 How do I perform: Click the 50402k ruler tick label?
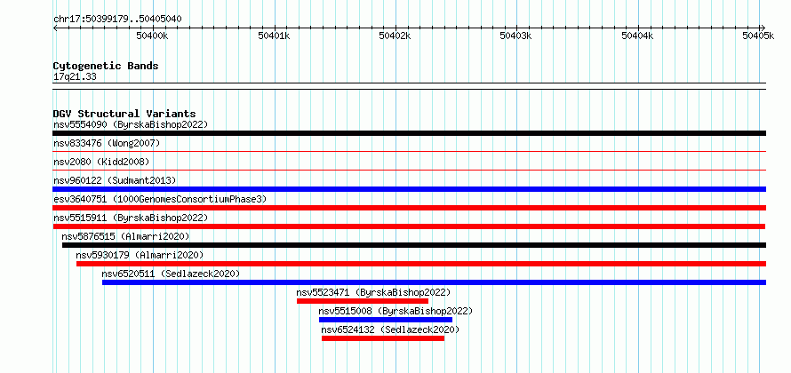395,36
